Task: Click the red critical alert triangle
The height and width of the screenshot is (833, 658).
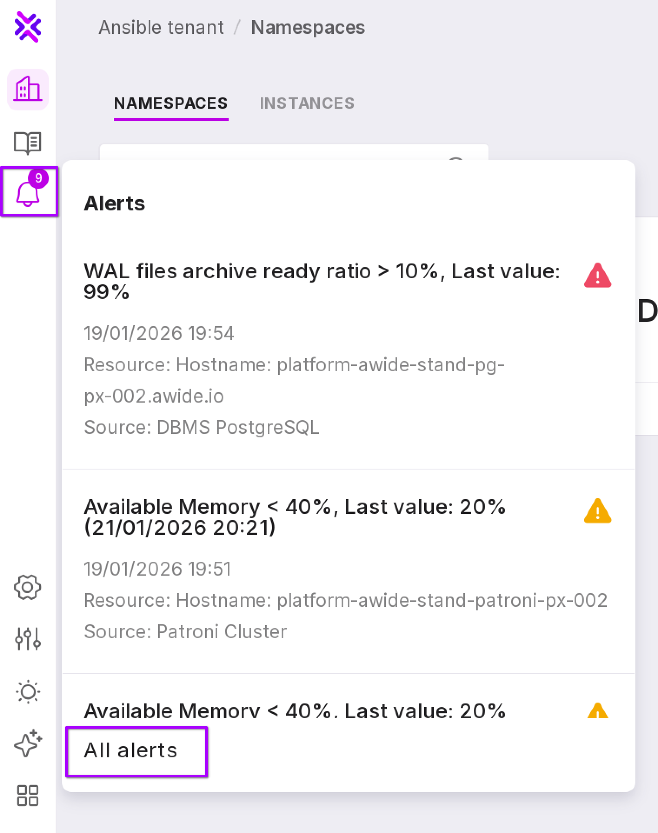Action: pos(598,276)
